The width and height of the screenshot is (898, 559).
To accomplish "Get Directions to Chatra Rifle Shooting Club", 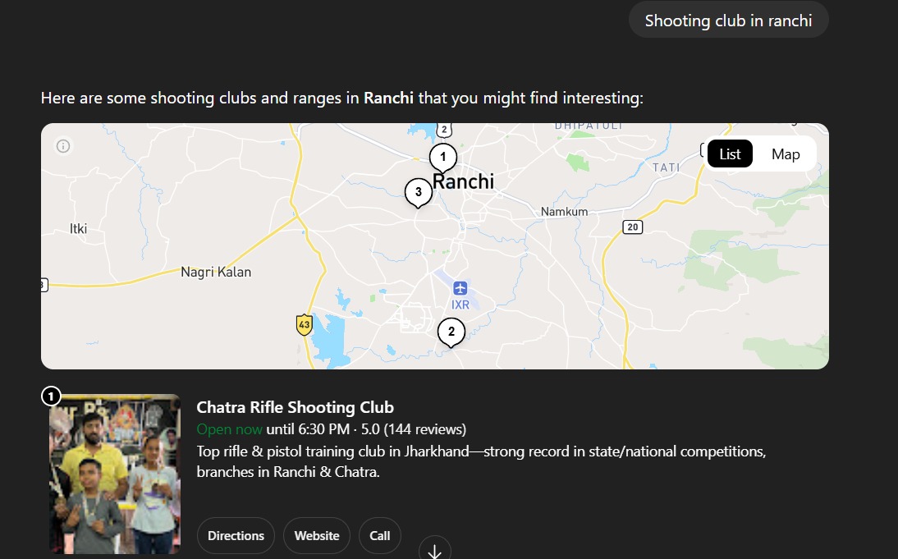I will pos(236,536).
